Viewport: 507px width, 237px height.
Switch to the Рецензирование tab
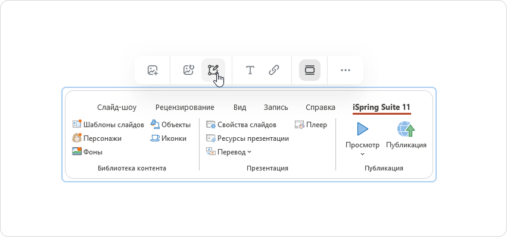pos(185,108)
